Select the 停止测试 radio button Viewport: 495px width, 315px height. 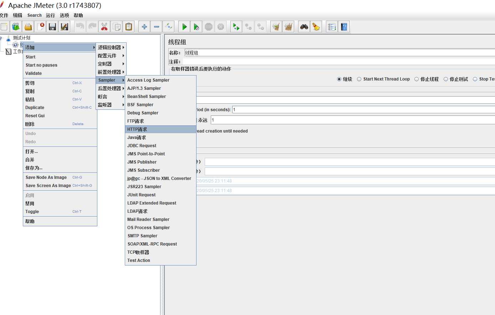[446, 79]
